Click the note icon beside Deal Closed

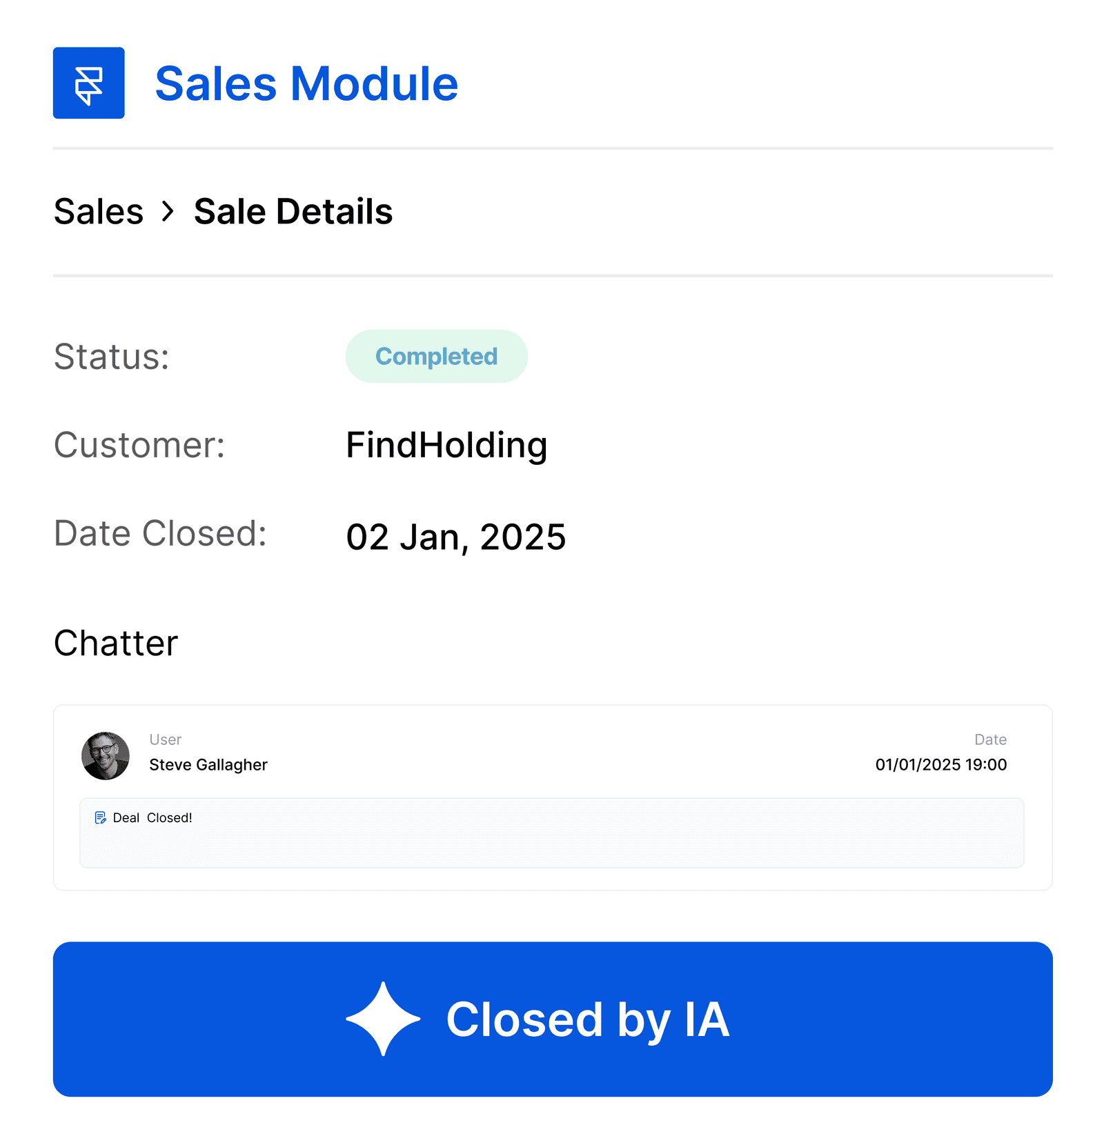[101, 818]
